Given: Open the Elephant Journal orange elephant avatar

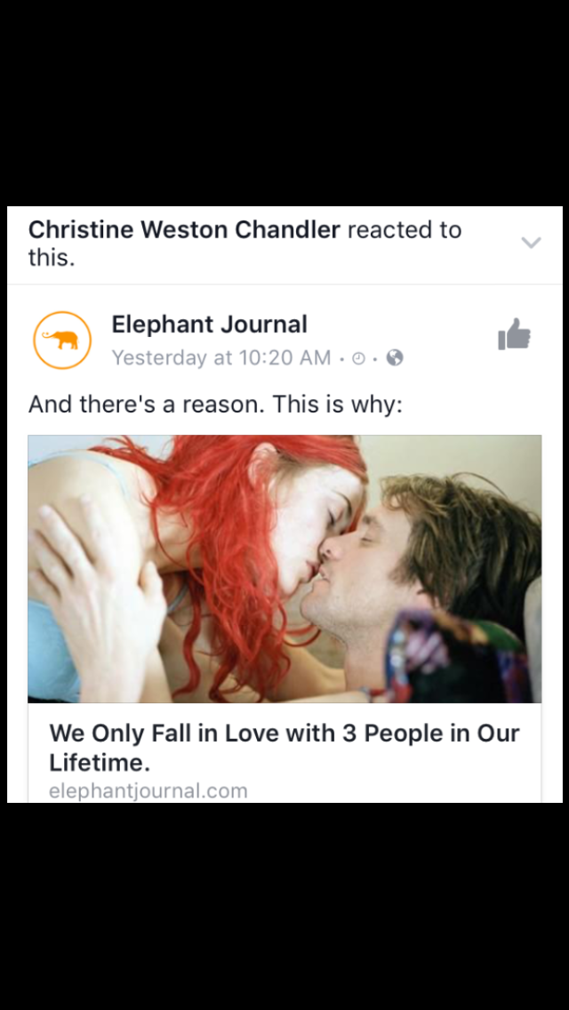Looking at the screenshot, I should [x=62, y=341].
